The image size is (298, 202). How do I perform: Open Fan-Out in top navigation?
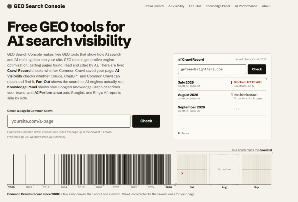[195, 6]
